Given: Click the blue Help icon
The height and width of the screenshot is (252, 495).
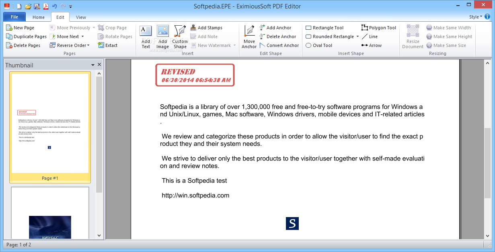Looking at the screenshot, I should click(x=487, y=17).
